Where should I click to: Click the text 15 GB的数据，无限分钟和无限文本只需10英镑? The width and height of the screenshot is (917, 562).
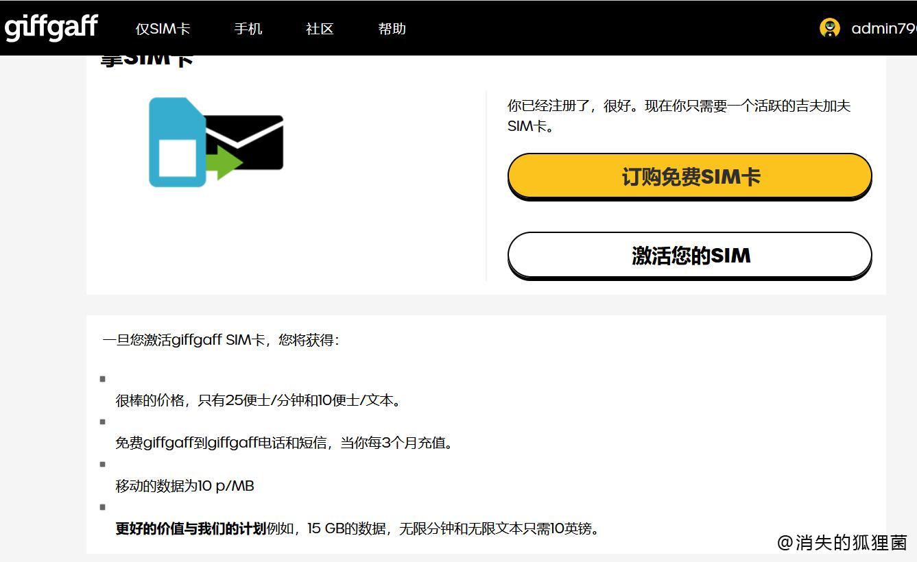tap(453, 528)
